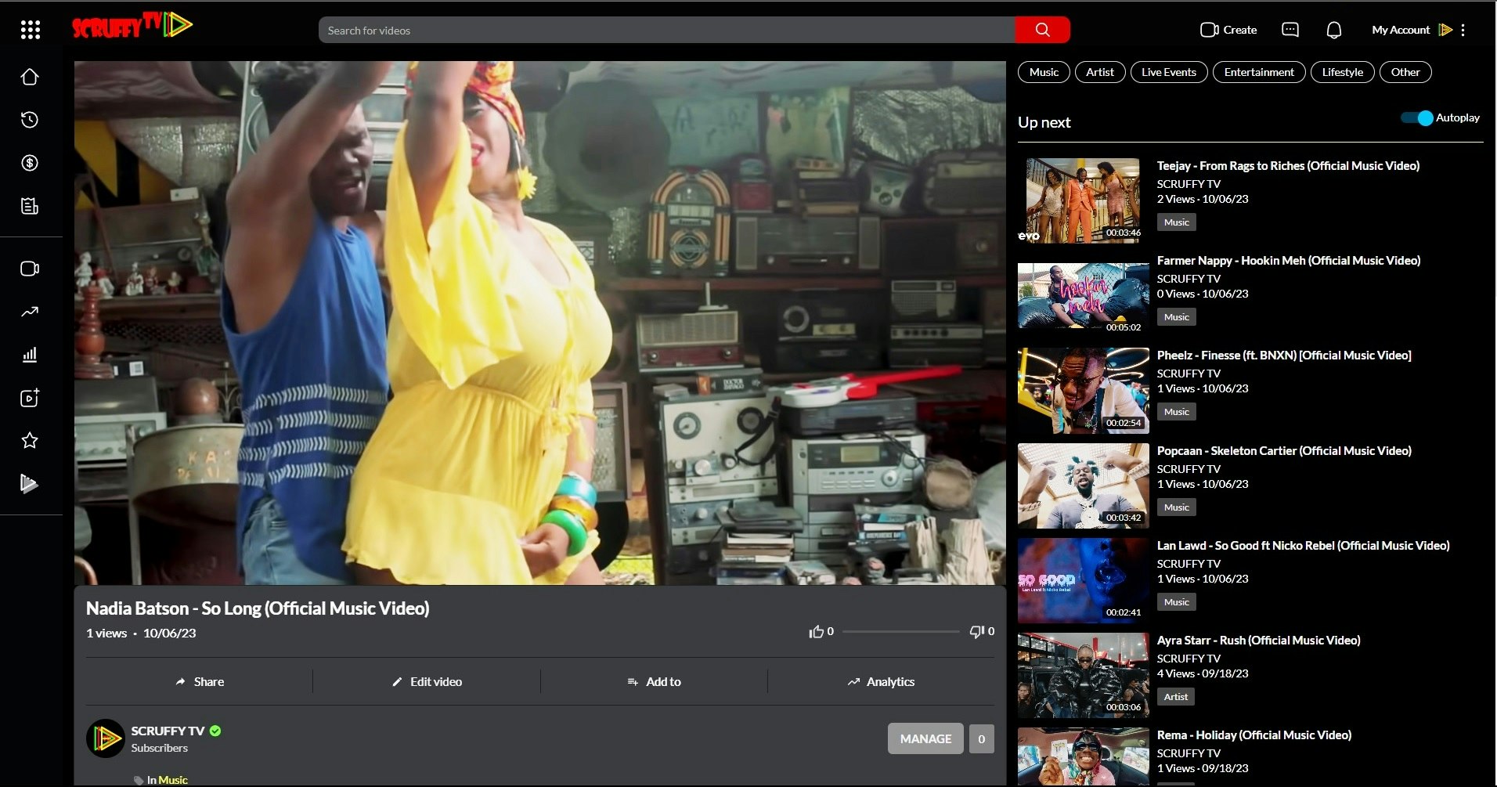The width and height of the screenshot is (1497, 787).
Task: Click the green verified badge
Action: pos(215,731)
